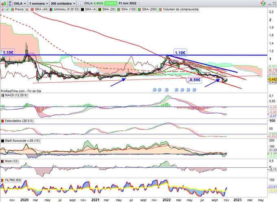Image resolution: width=277 pixels, height=202 pixels.
Task: Click the red-green refresh sync icon
Action: coord(263,3)
